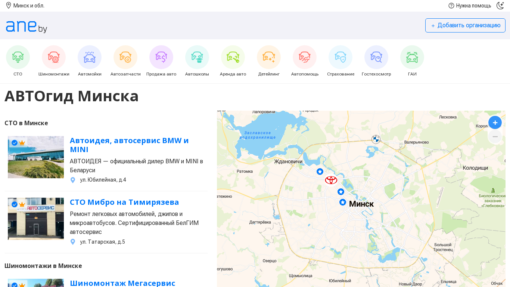Screen dimensions: 510x287
Task: Click the location pin icon beside Минск и обл.
Action: pos(9,5)
